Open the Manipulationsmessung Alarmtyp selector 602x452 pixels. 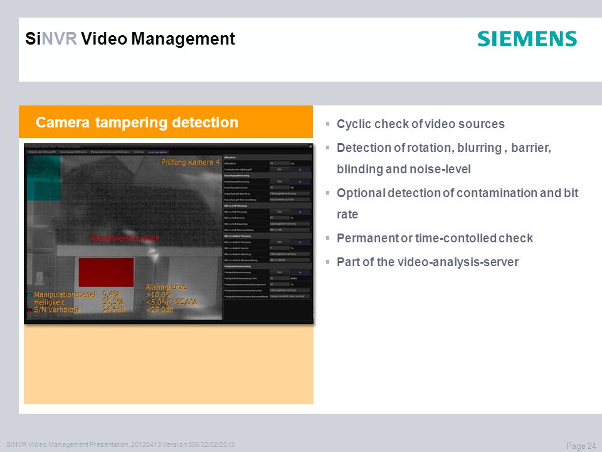(290, 290)
